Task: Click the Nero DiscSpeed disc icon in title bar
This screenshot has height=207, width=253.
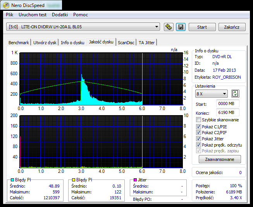Action: [6, 5]
